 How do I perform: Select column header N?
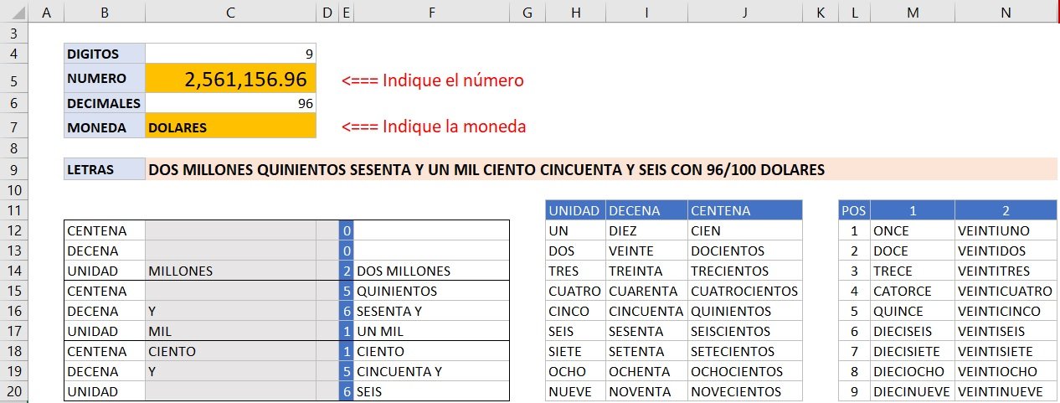tap(1006, 12)
